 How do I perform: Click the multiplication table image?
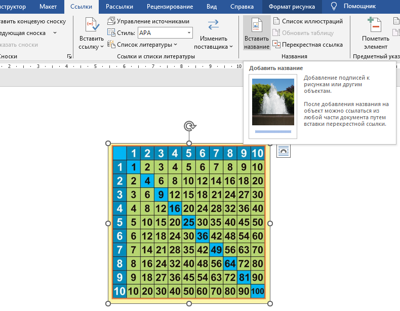189,223
